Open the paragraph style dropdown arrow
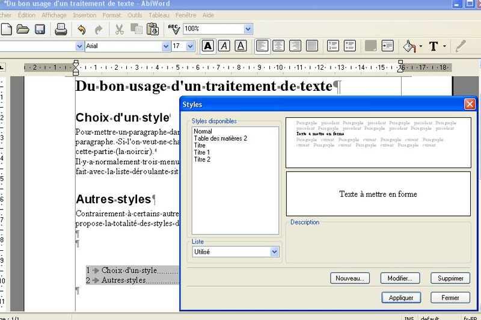 click(x=79, y=46)
